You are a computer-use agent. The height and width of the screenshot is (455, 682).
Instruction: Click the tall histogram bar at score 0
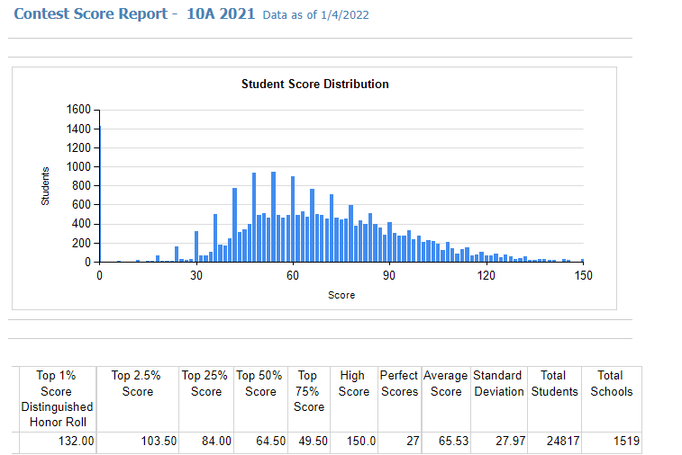(100, 194)
